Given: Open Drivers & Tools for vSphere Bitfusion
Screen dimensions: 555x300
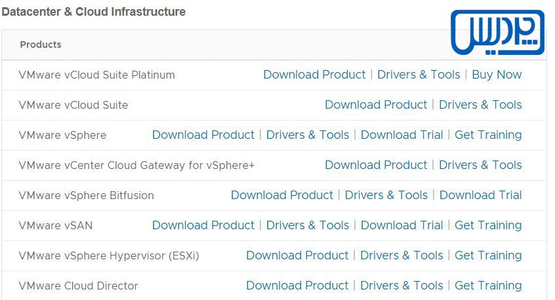Looking at the screenshot, I should (386, 195).
